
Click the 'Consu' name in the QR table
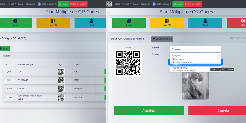tap(21, 89)
